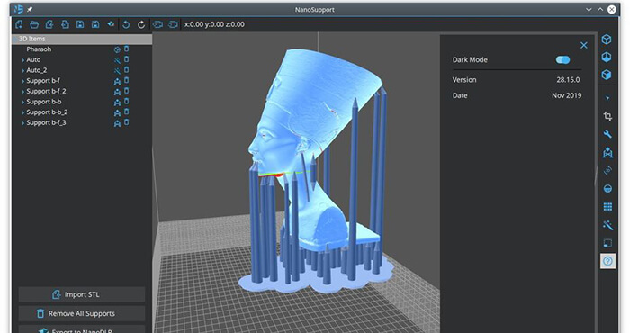
Task: Click the Dark Mode label text
Action: [470, 60]
